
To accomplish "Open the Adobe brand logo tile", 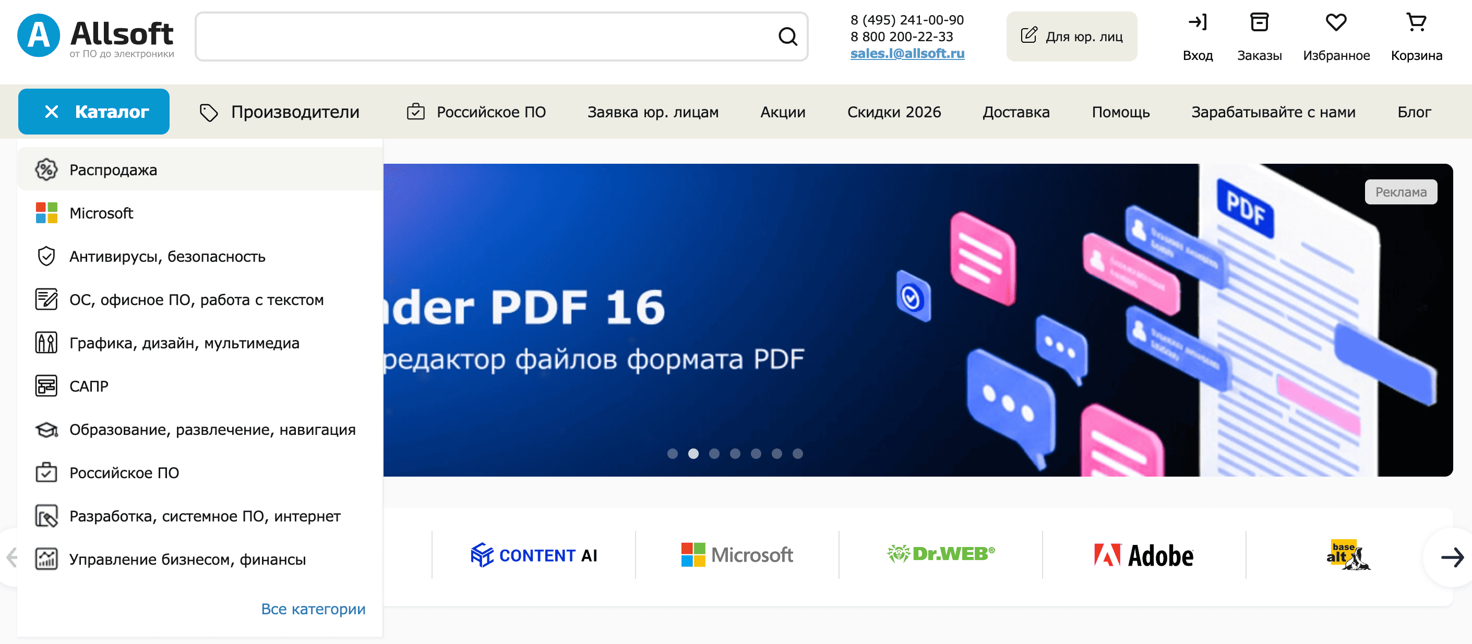I will point(1143,555).
